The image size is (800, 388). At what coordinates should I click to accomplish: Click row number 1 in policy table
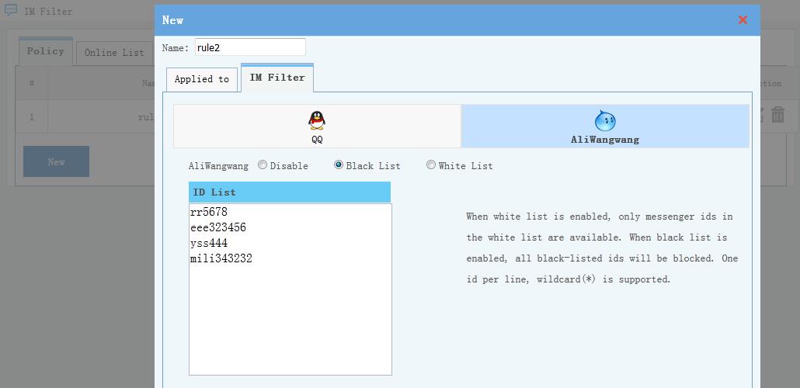[32, 116]
